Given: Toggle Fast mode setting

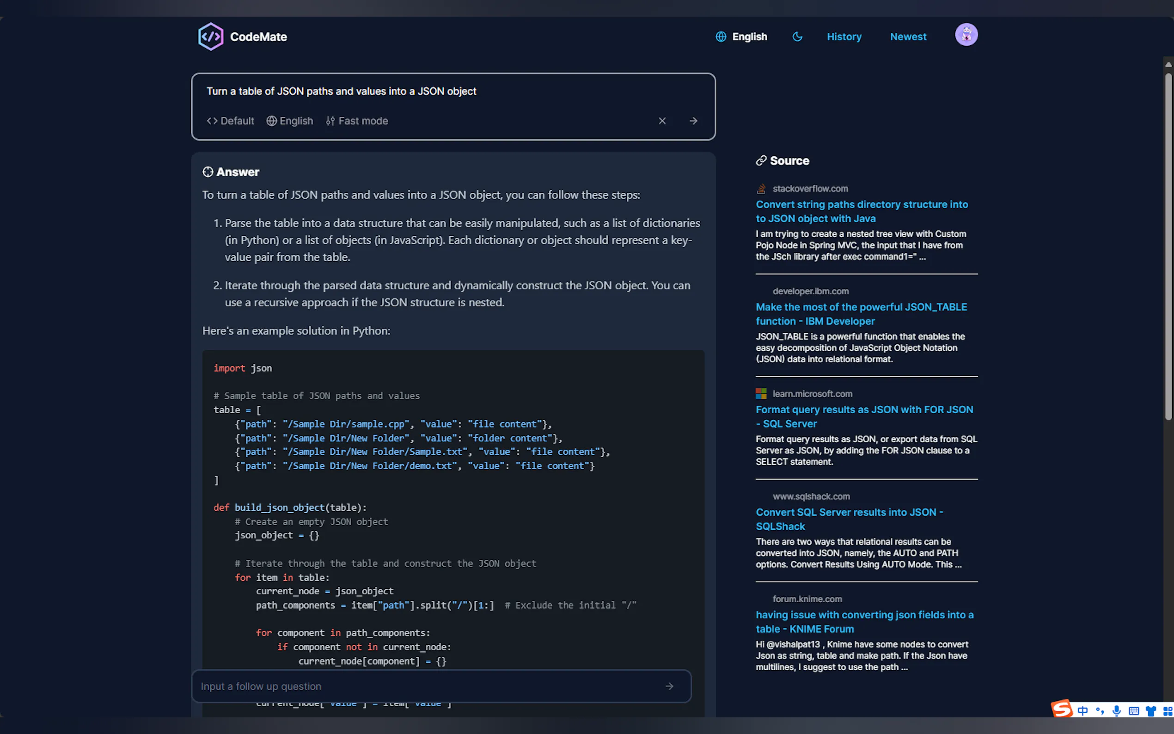Looking at the screenshot, I should (x=357, y=121).
